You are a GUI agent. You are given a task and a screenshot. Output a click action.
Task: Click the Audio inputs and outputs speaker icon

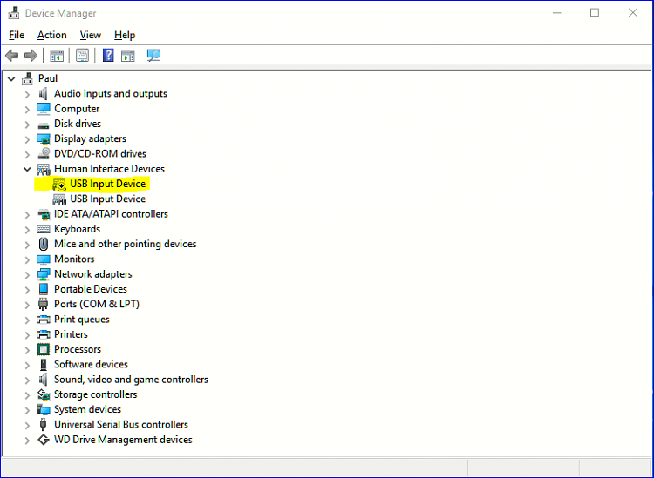pos(43,94)
